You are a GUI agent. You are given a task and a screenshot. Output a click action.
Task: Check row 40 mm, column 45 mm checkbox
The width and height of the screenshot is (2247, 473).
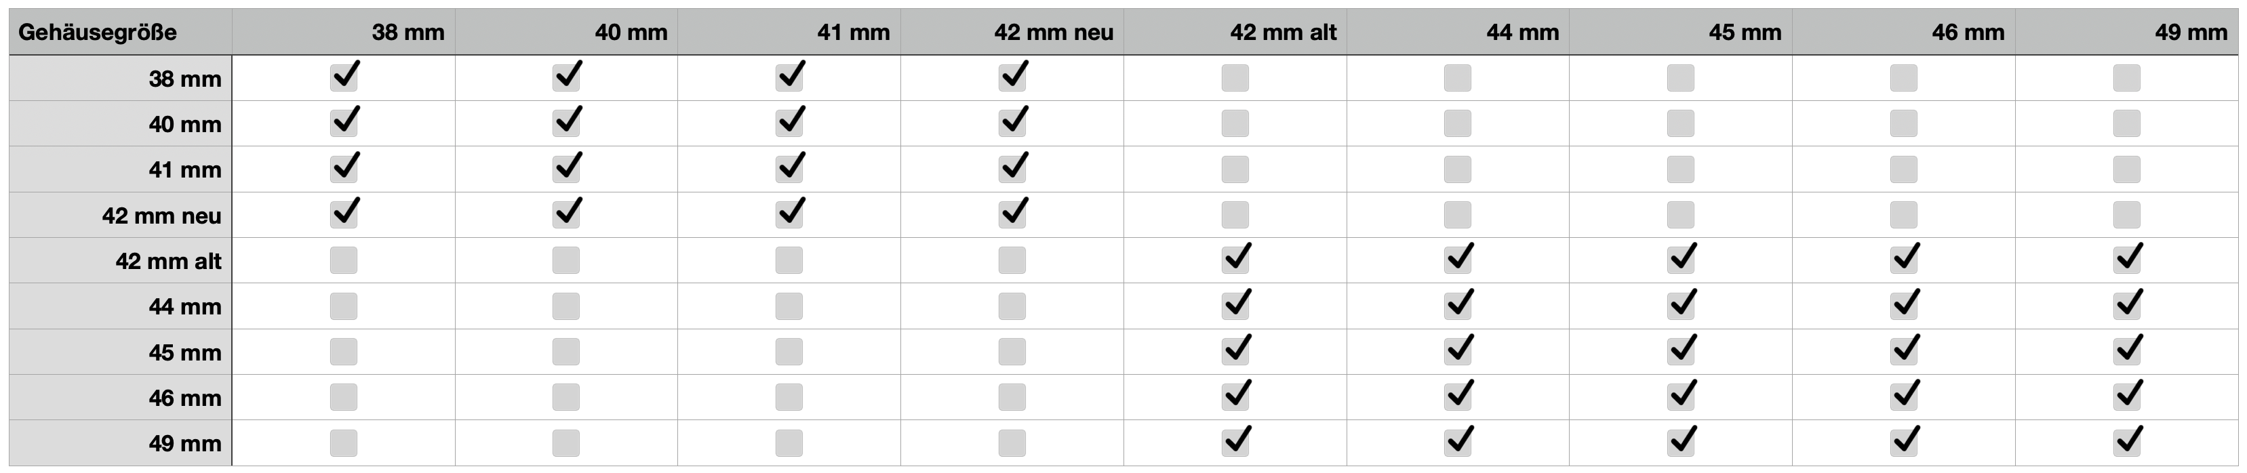1681,124
